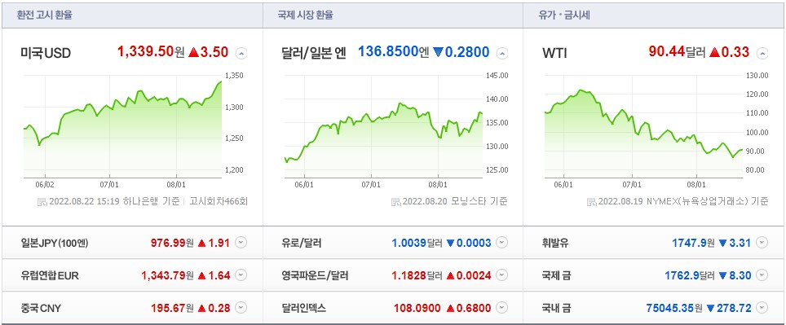Click the 달러/일본 엔 title link
Screen dimensions: 786x325
[314, 53]
